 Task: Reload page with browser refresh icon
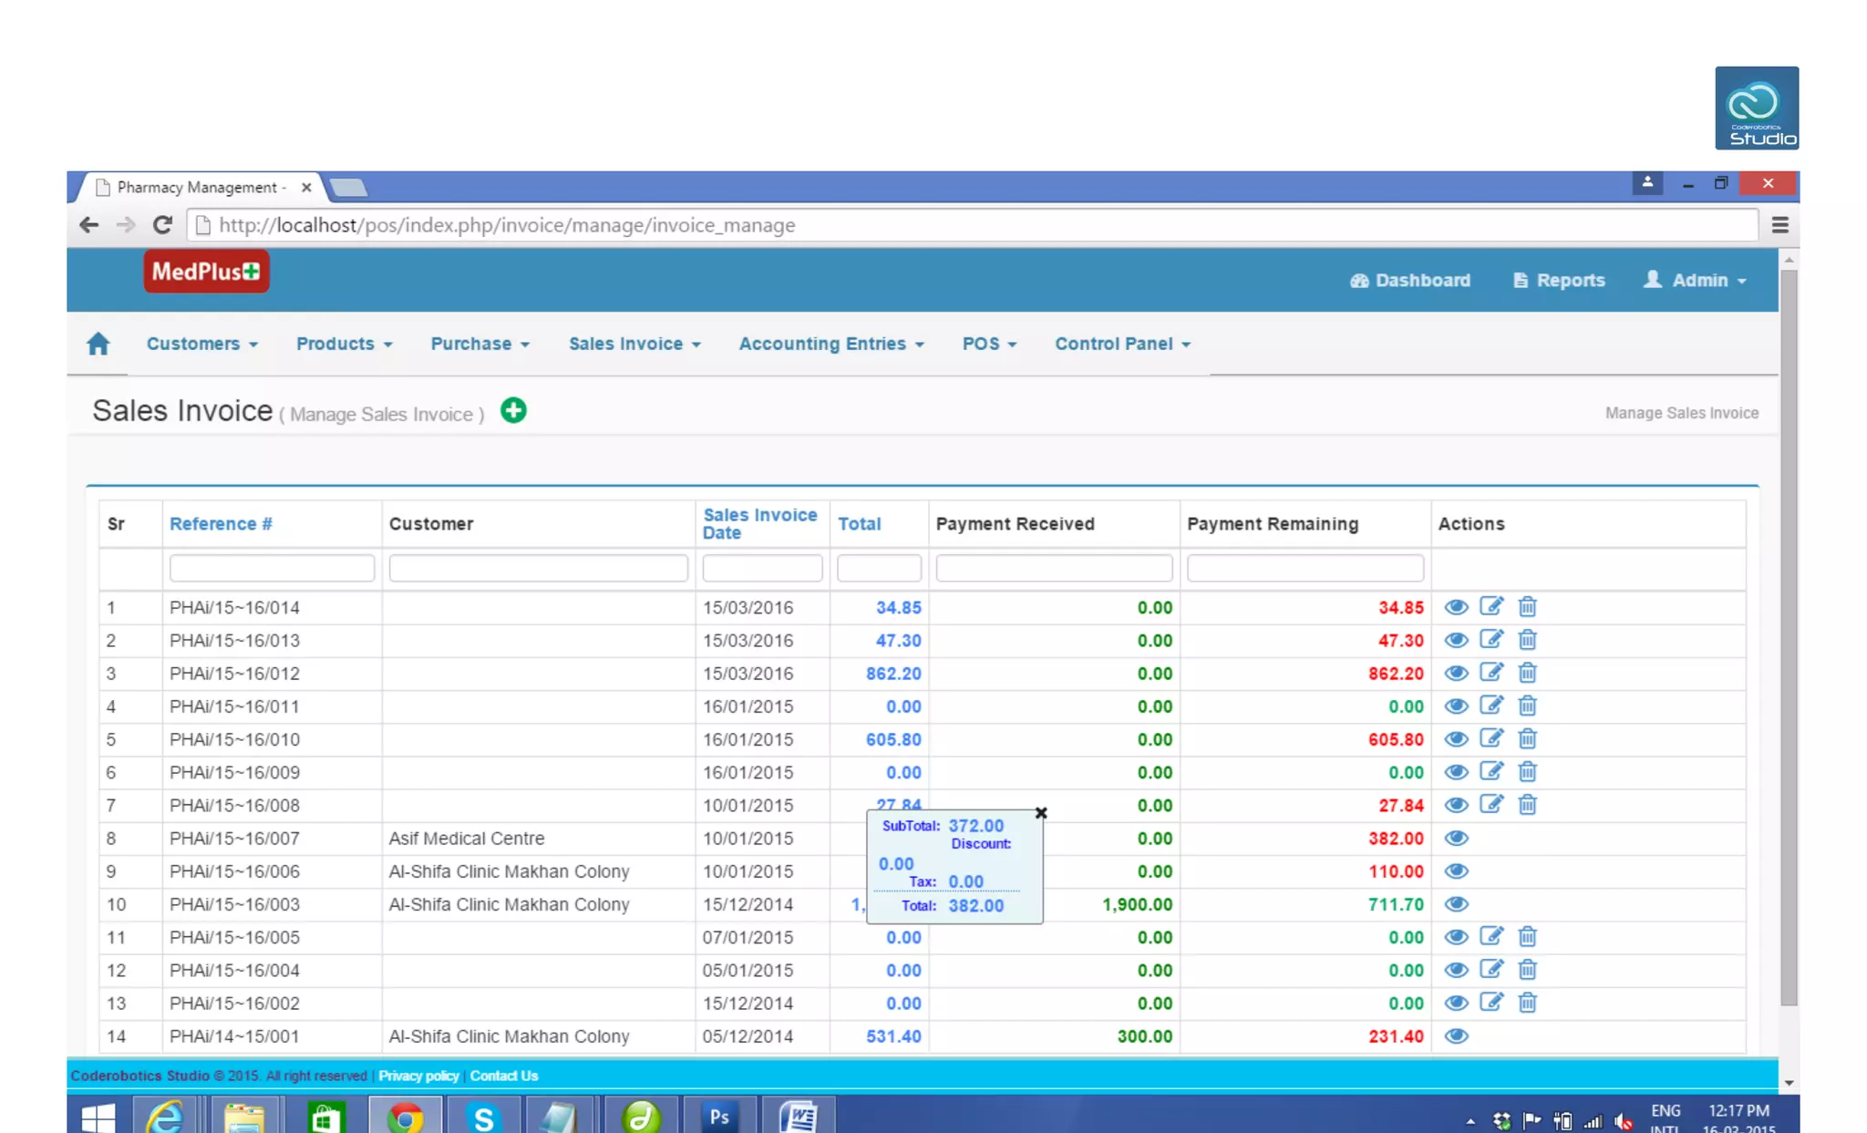point(162,225)
